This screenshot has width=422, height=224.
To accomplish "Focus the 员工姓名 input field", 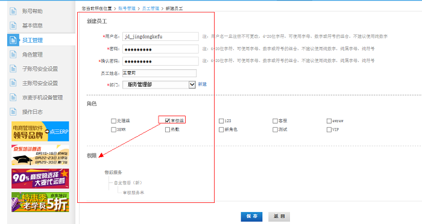I will coord(159,73).
